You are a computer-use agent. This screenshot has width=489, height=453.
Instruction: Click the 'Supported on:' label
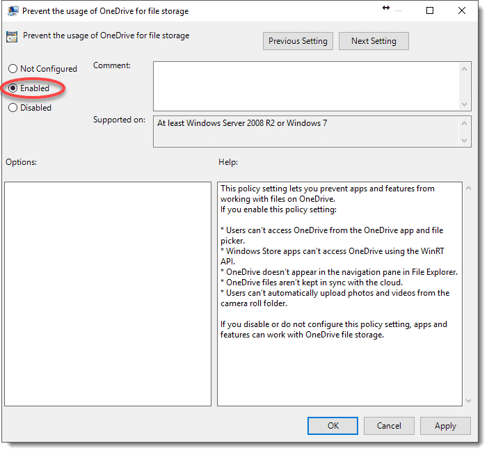(x=119, y=120)
